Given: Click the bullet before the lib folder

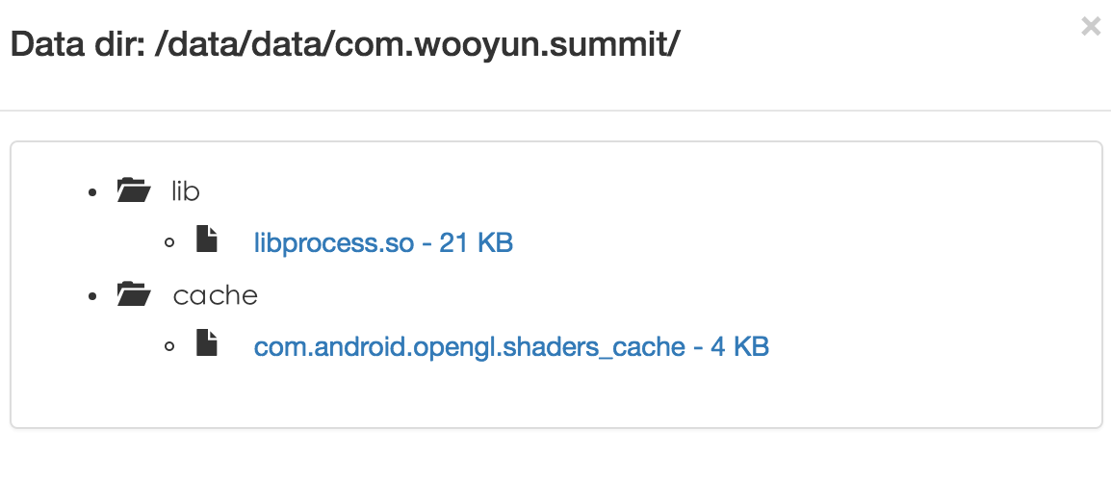Looking at the screenshot, I should tap(92, 193).
